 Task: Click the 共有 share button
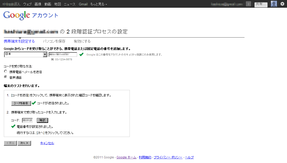(x=261, y=4)
